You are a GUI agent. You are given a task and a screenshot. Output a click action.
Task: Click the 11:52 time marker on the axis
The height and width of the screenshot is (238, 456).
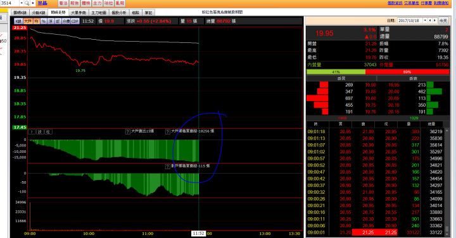point(198,234)
